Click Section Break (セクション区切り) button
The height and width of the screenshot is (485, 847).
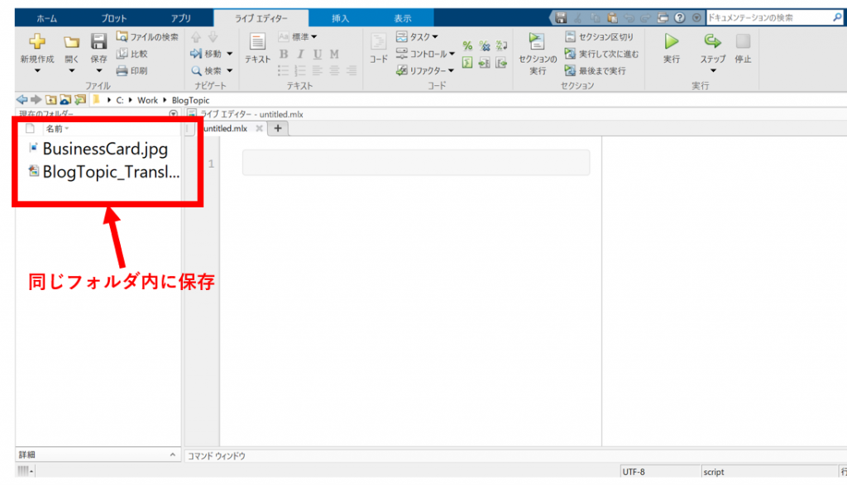(599, 37)
